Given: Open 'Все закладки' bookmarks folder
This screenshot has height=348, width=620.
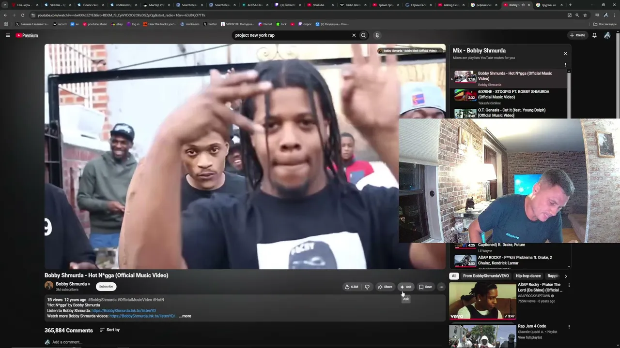Looking at the screenshot, I should point(605,24).
